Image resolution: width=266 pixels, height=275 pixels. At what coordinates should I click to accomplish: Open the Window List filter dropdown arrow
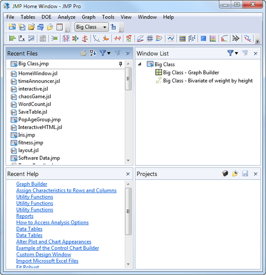coord(237,53)
